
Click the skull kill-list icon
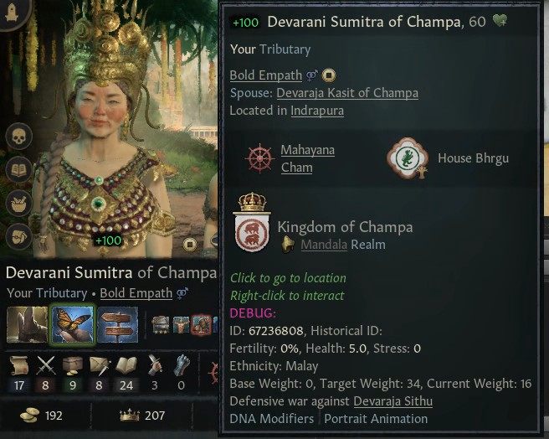19,137
